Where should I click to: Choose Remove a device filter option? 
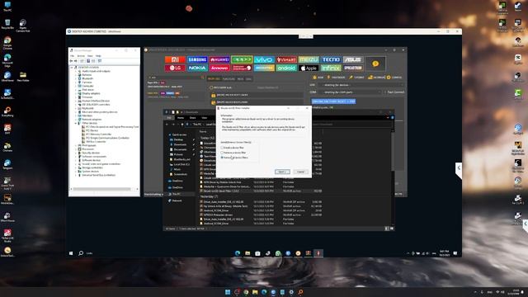(233, 153)
